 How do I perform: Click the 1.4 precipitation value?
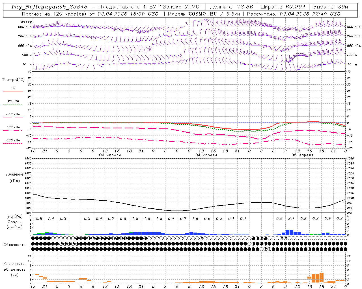(51, 219)
